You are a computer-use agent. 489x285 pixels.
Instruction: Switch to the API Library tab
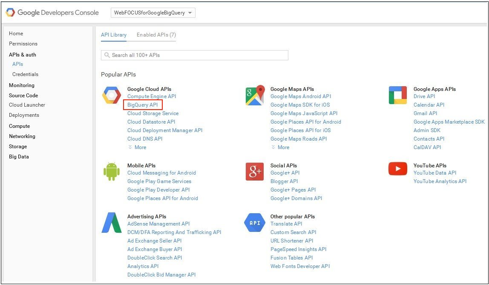[x=114, y=35]
